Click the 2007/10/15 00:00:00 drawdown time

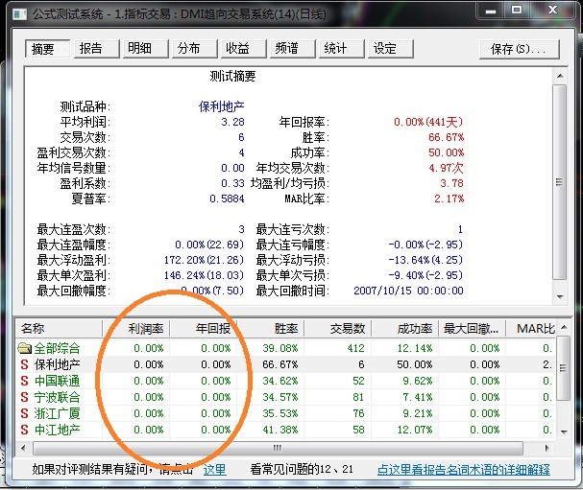[408, 291]
